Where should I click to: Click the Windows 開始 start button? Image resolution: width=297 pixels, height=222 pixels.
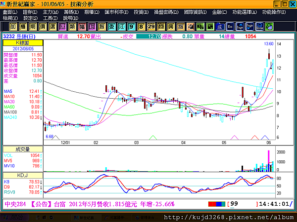(x=14, y=218)
